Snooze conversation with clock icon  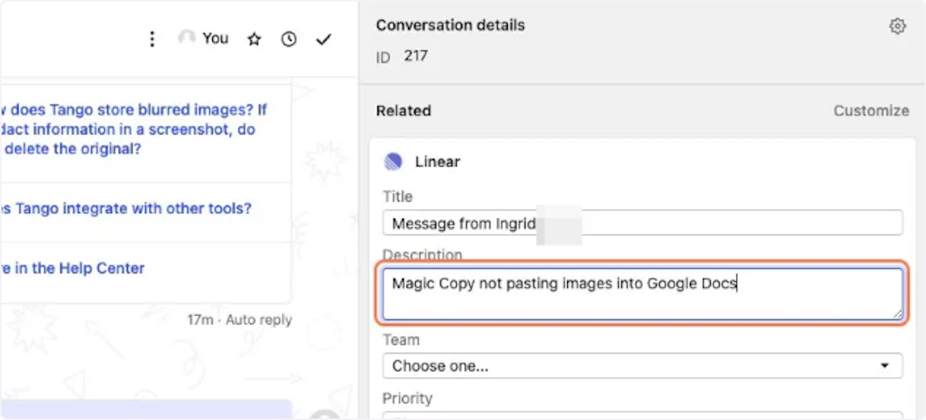coord(289,39)
